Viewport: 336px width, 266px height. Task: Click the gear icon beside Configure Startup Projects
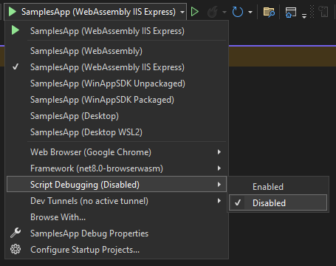16,250
